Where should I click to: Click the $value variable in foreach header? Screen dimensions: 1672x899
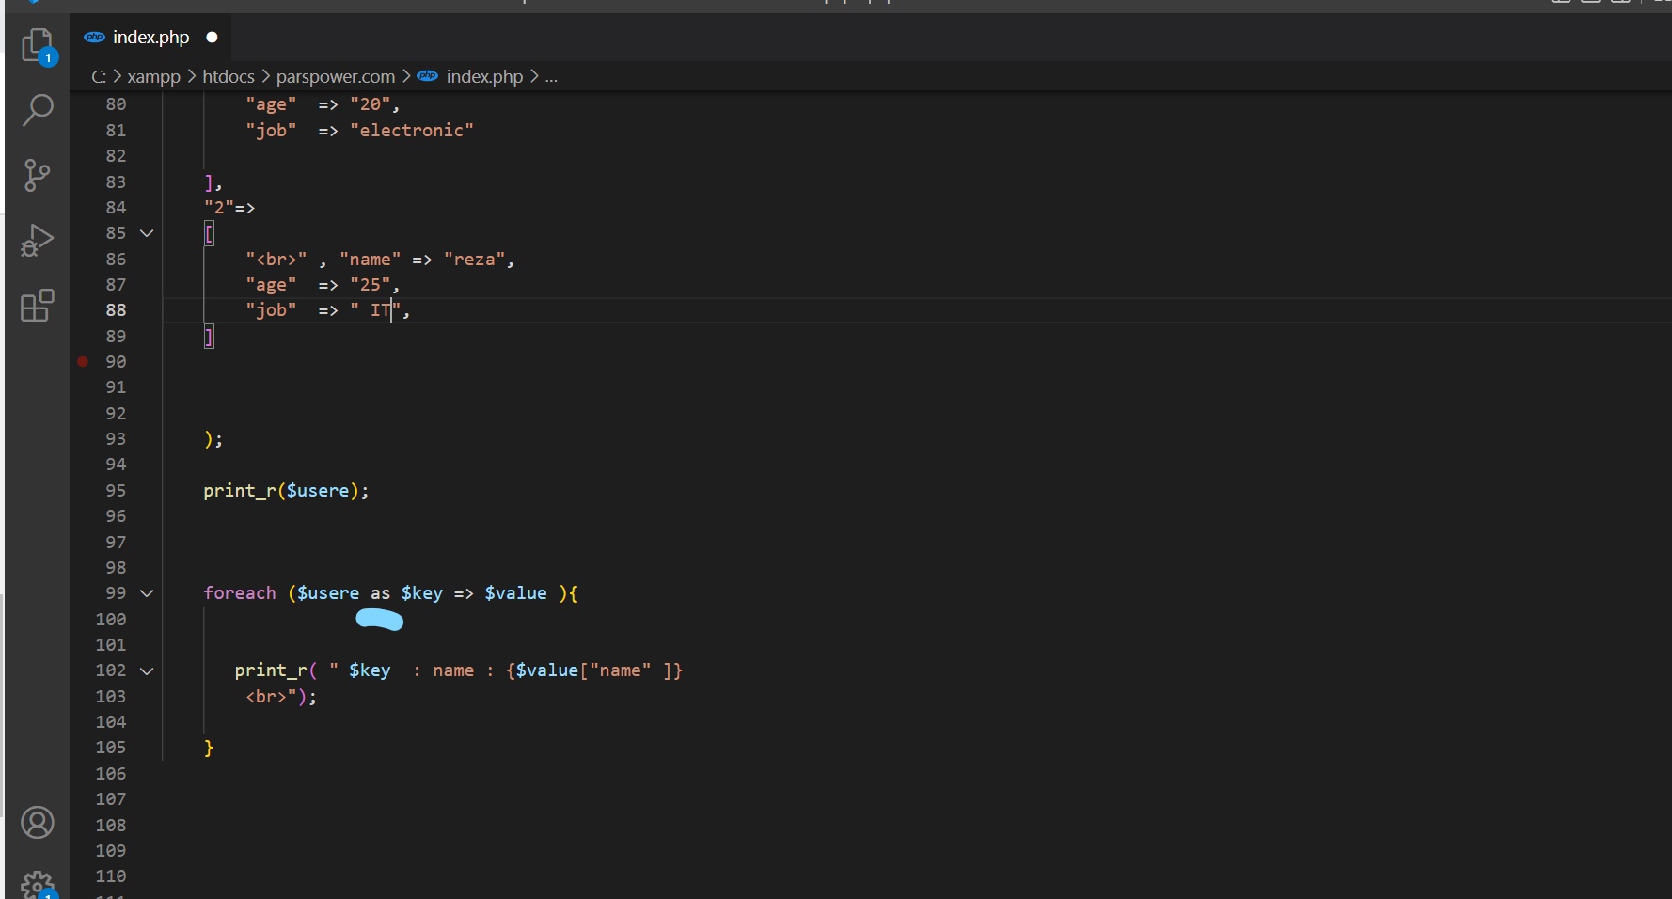point(515,593)
